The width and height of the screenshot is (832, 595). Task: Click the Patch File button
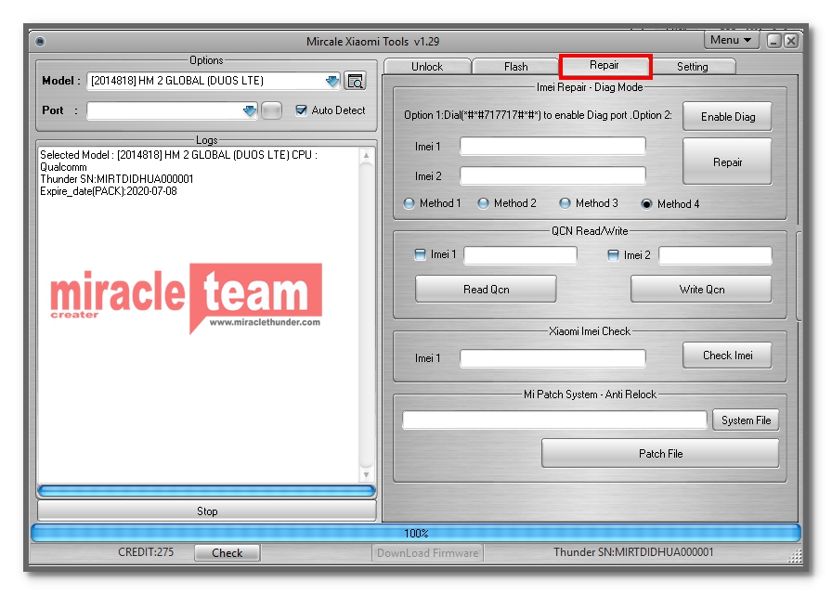pos(660,454)
